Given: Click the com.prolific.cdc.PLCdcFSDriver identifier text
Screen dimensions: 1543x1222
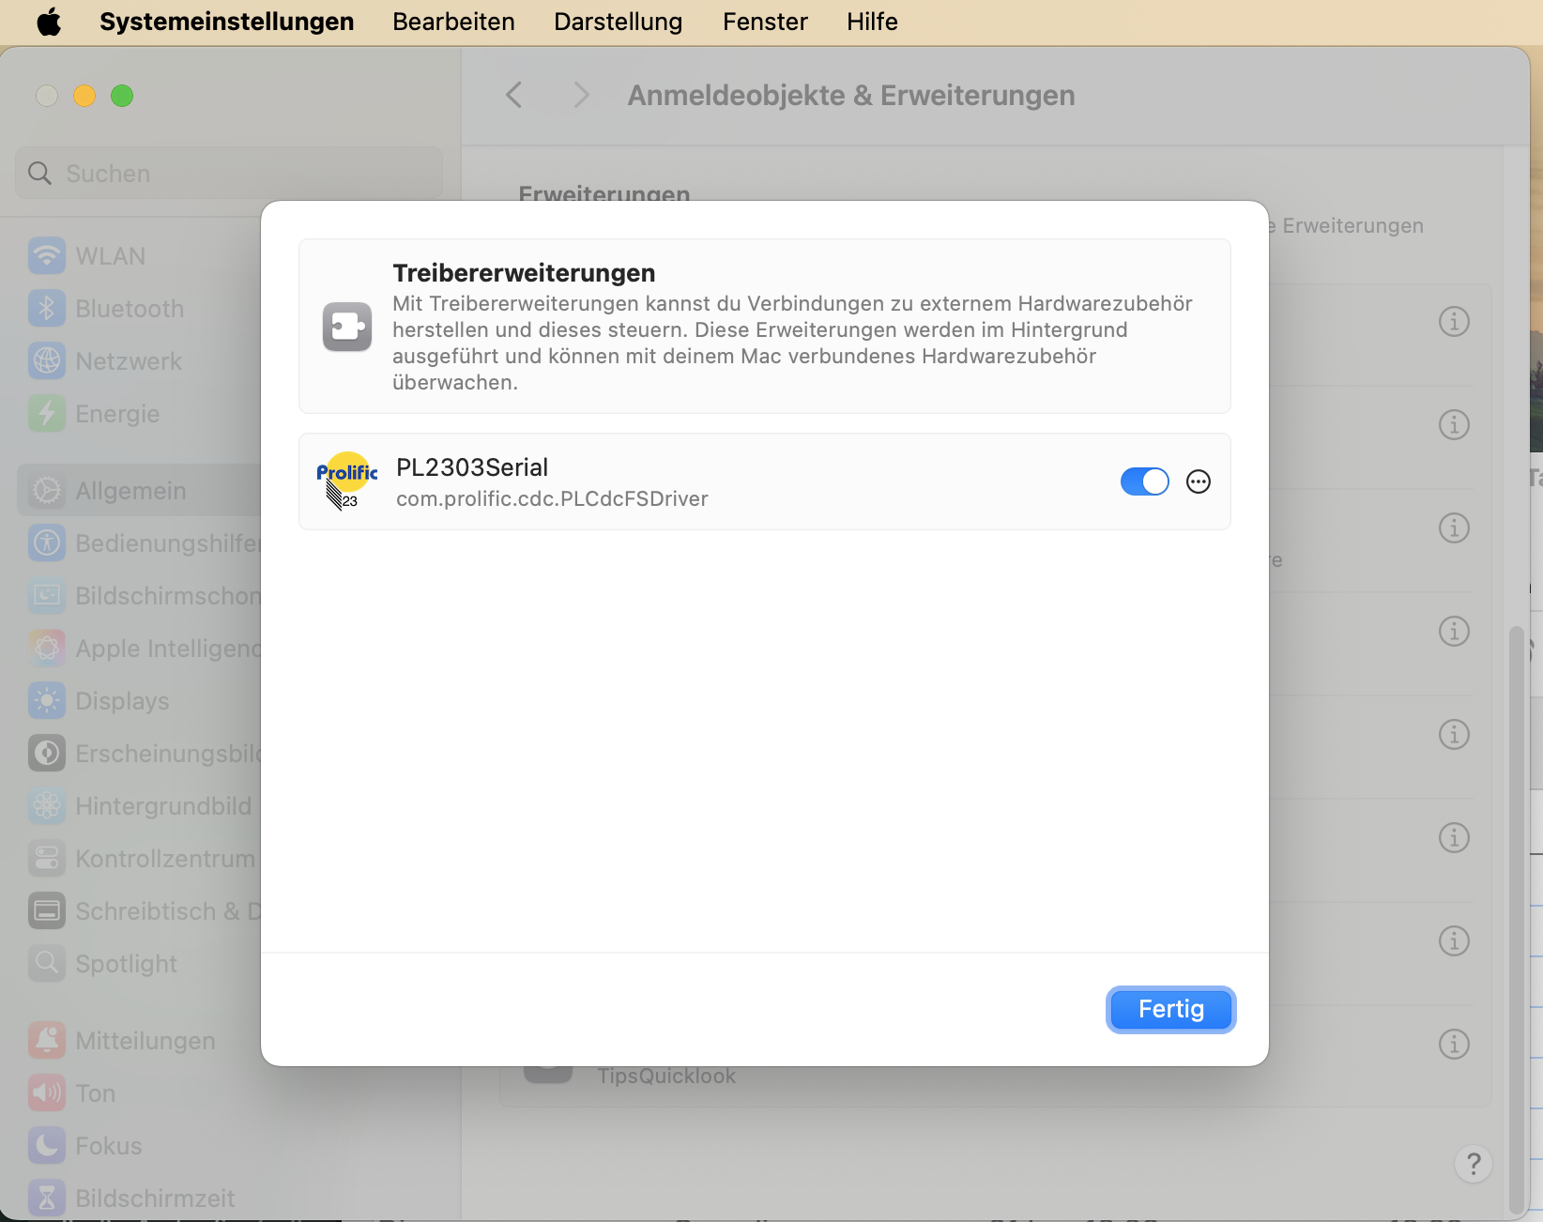Looking at the screenshot, I should (552, 498).
